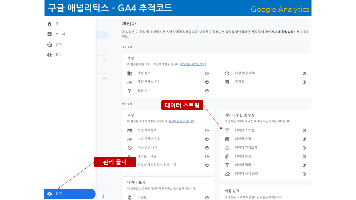Open 계정 정보 settings
This screenshot has width=356, height=200.
coord(144,73)
